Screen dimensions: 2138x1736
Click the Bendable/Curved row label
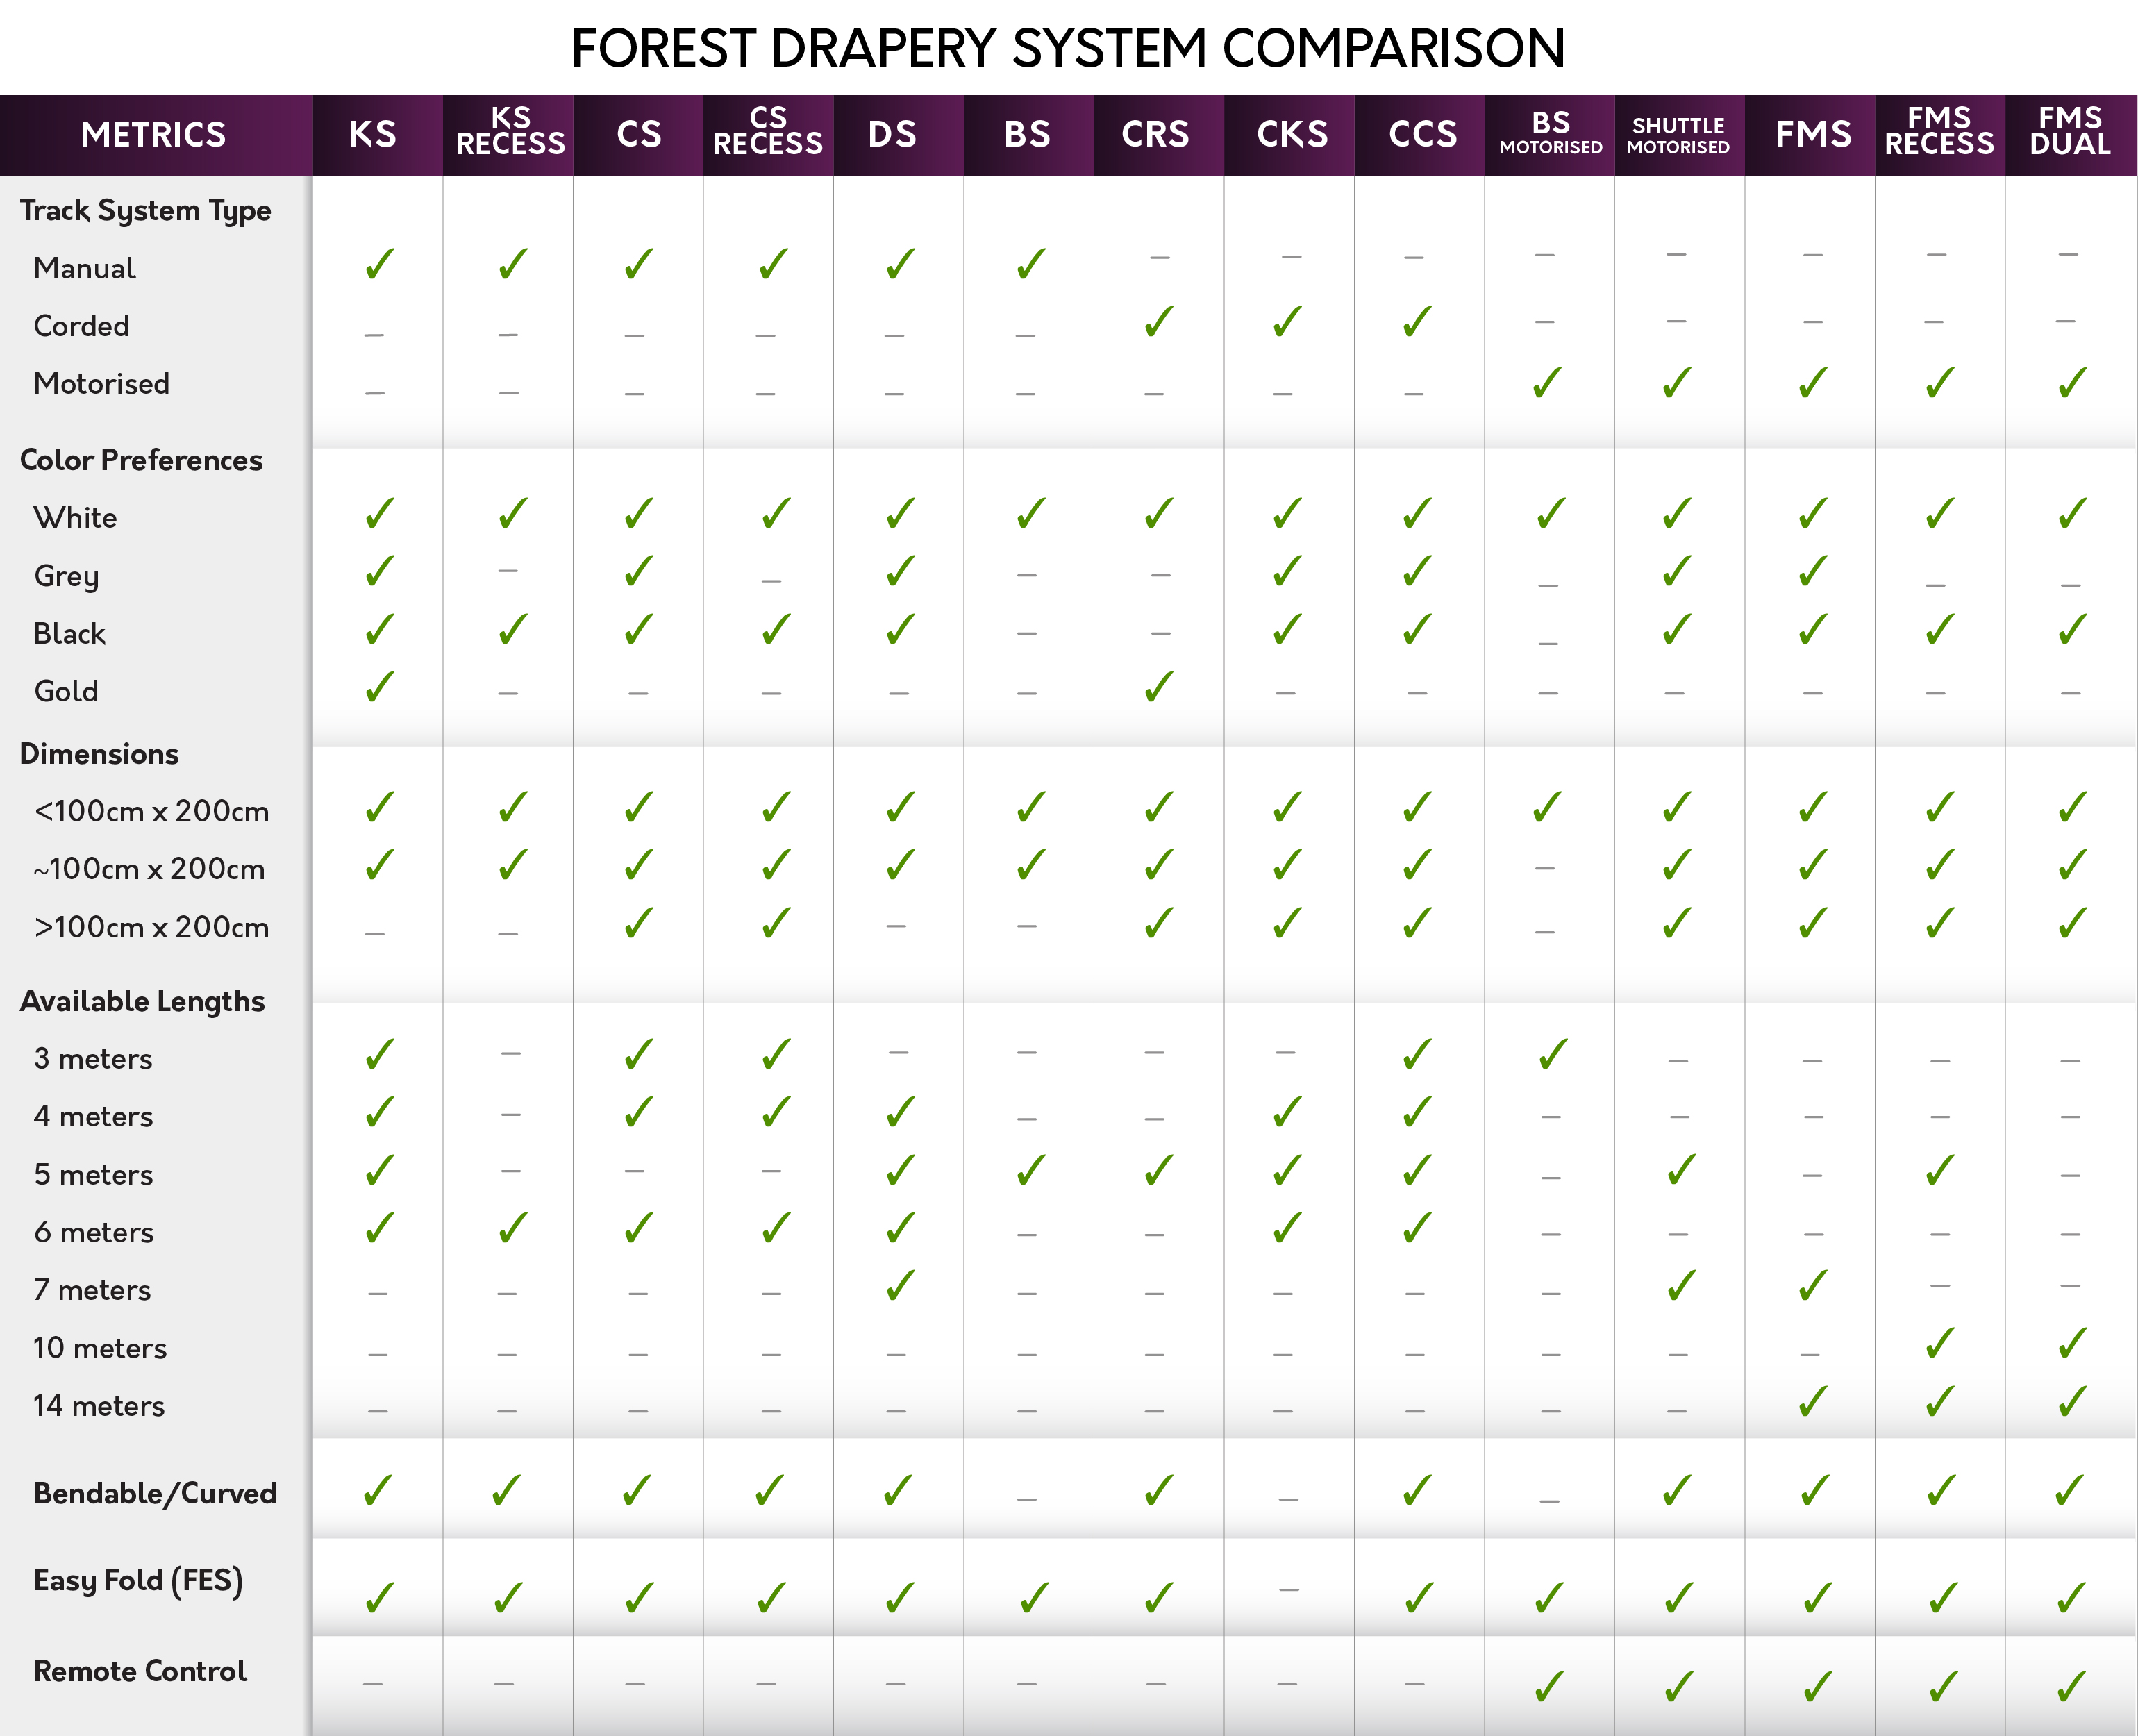pyautogui.click(x=154, y=1493)
